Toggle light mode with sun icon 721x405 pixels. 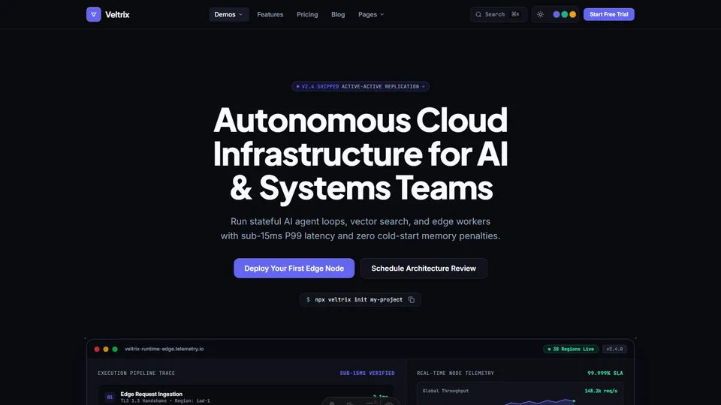pyautogui.click(x=540, y=14)
